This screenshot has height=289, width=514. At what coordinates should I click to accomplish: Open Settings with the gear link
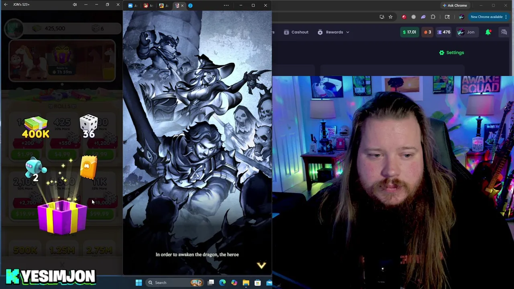(451, 53)
